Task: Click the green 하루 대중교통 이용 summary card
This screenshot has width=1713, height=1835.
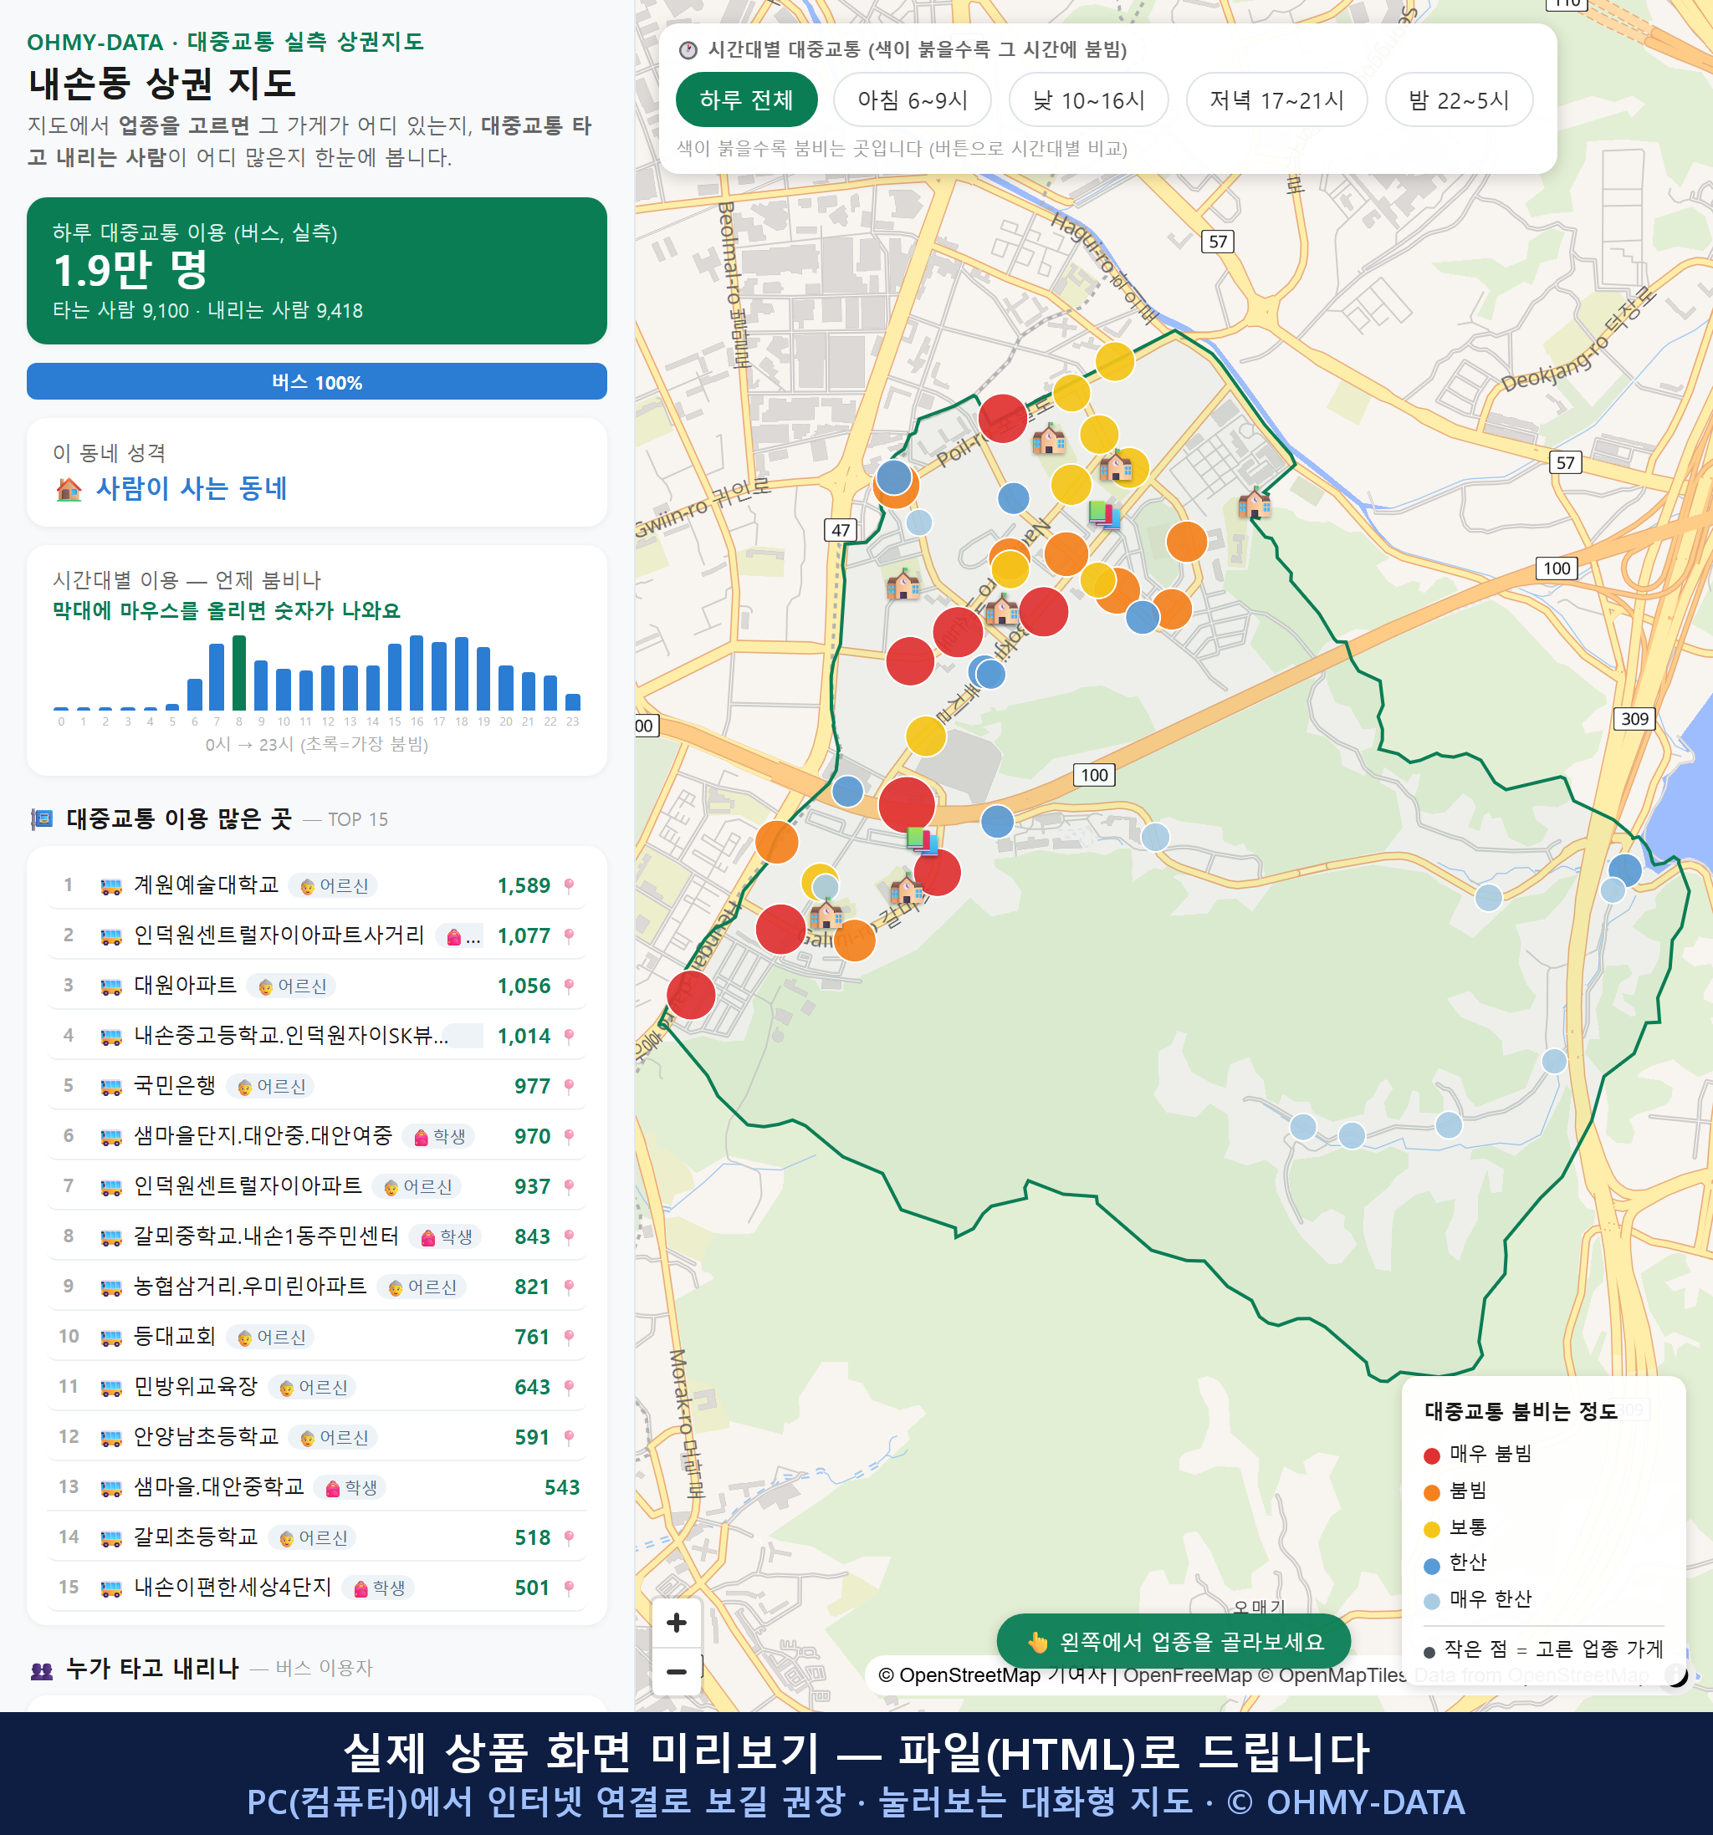Action: (x=317, y=271)
